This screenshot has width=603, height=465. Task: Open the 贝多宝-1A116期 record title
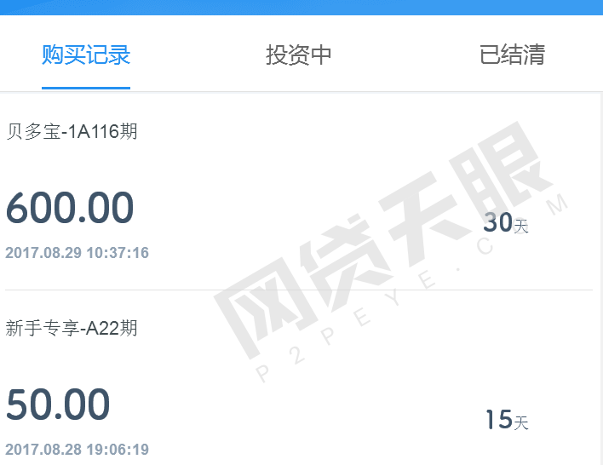coord(72,131)
